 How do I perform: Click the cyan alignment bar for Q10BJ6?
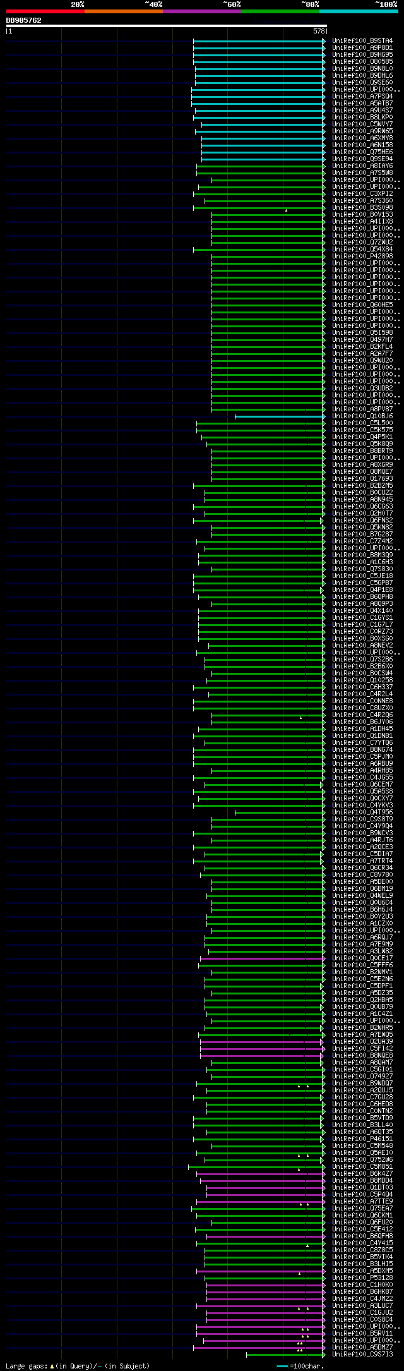click(279, 416)
